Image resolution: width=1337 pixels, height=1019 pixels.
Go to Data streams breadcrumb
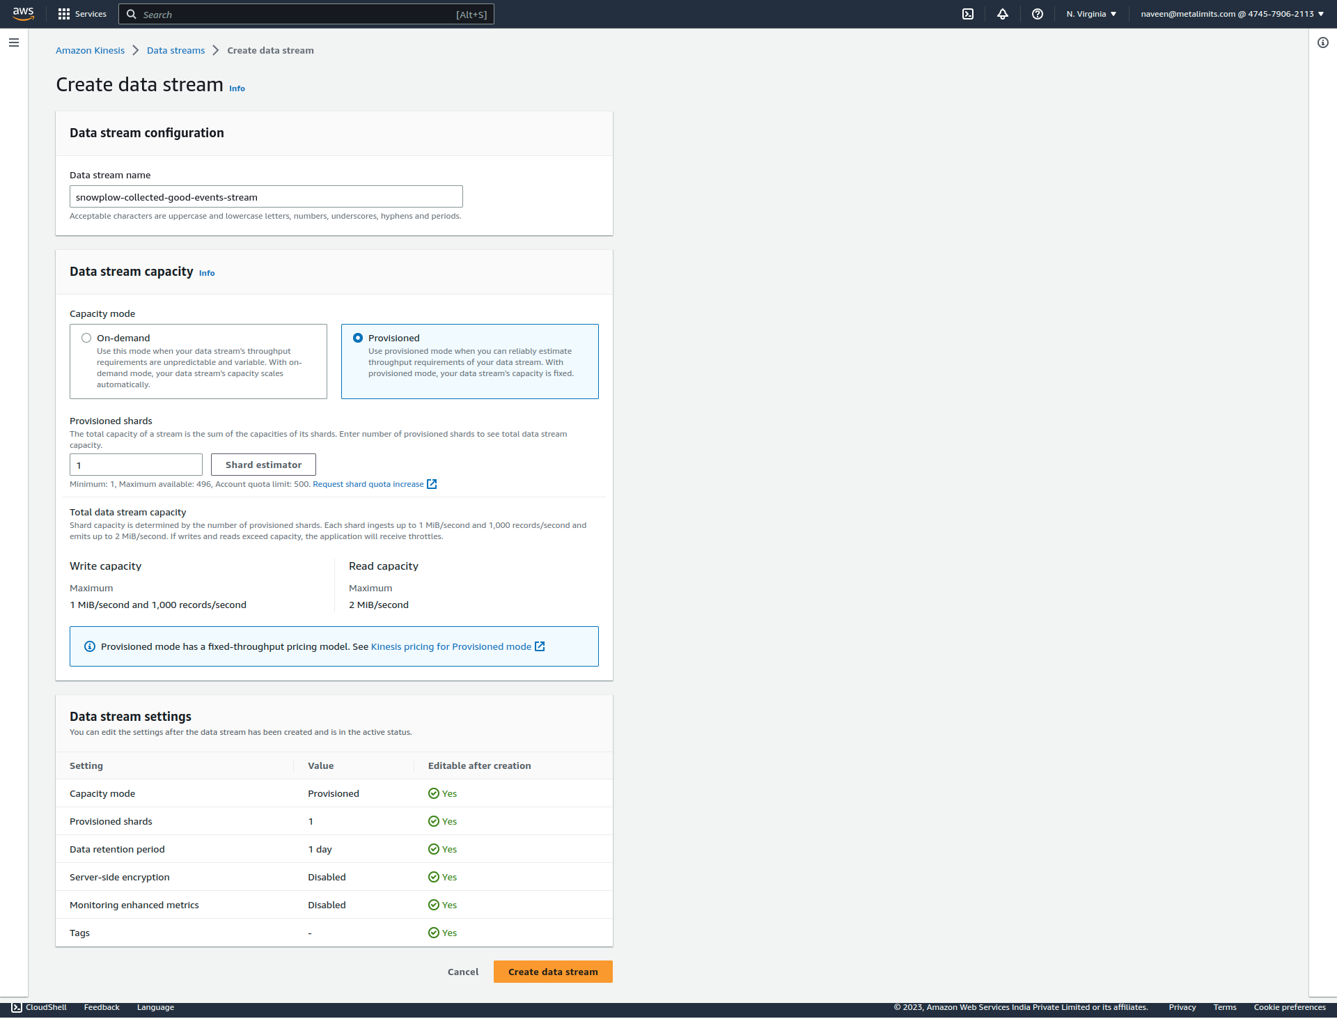[x=175, y=50]
